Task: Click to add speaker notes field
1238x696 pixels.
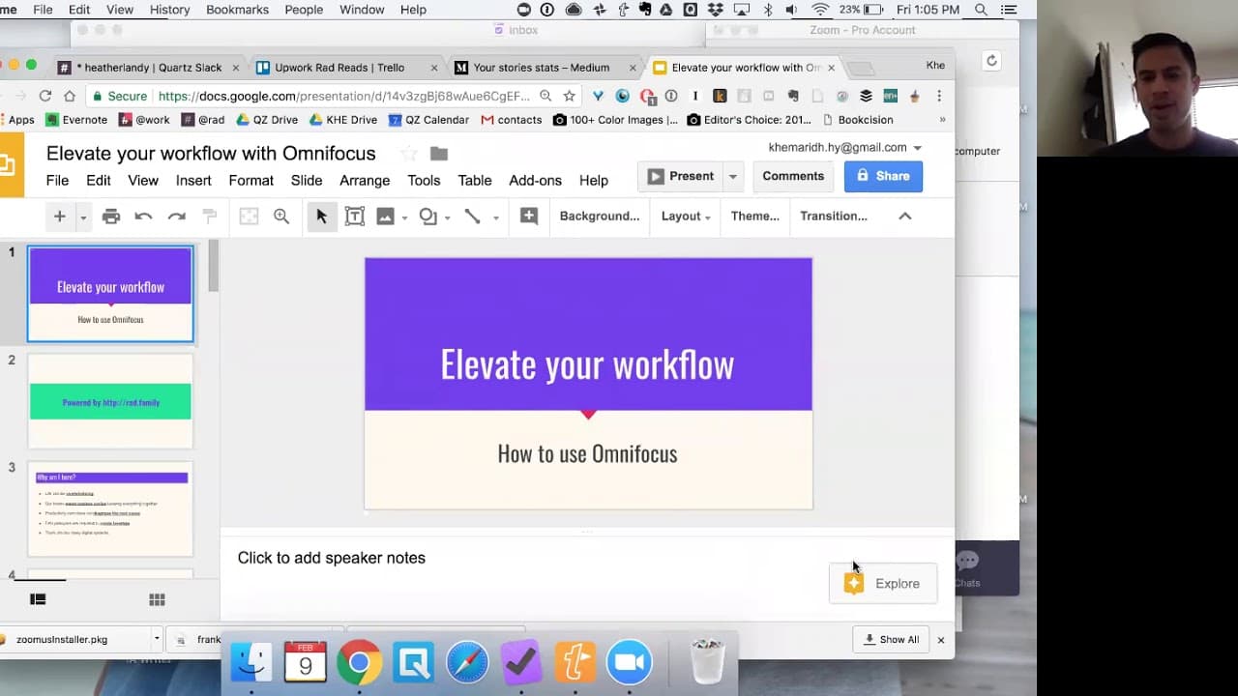Action: coord(332,558)
